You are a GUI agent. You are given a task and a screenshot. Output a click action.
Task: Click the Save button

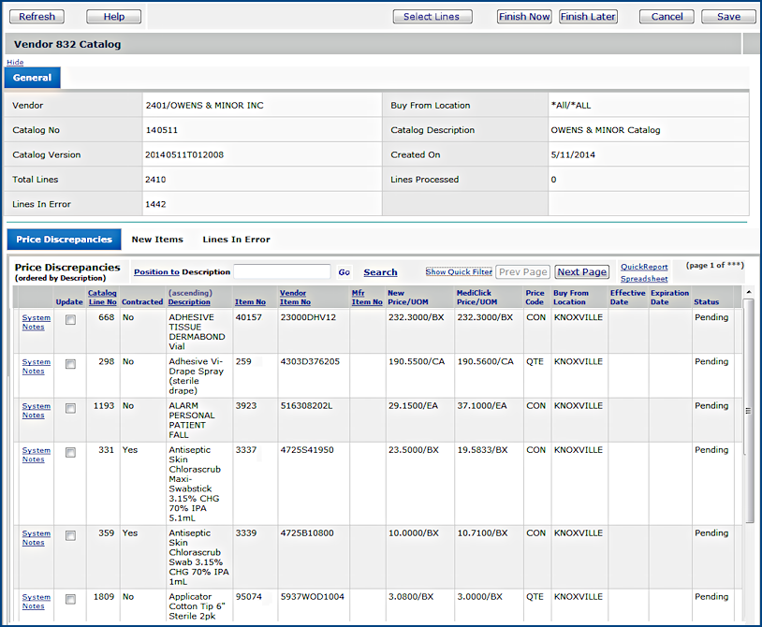coord(728,17)
